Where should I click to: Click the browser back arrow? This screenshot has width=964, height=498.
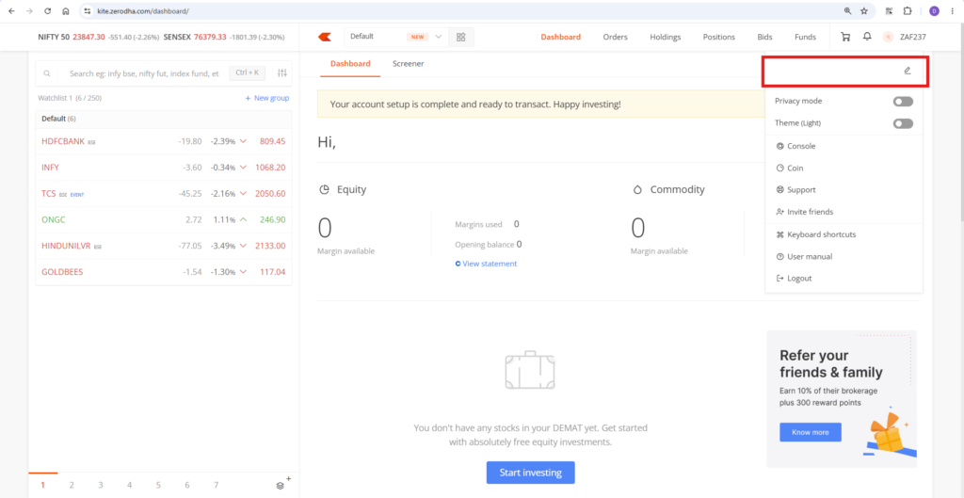pos(11,11)
